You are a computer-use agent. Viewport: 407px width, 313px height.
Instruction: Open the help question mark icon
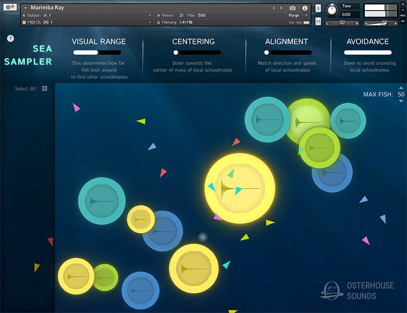click(11, 39)
